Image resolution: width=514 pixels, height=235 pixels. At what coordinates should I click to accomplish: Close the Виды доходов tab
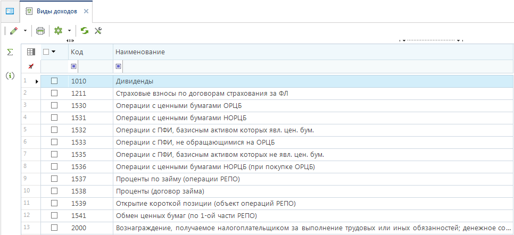point(86,11)
